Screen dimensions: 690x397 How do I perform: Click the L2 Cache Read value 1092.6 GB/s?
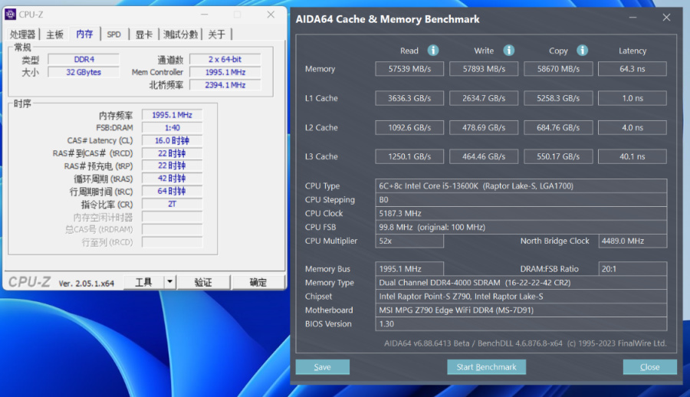click(409, 128)
